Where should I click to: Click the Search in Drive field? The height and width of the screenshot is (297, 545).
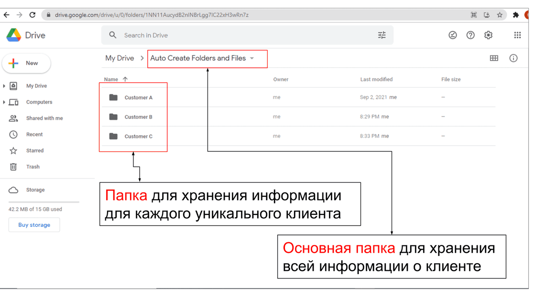pos(239,35)
